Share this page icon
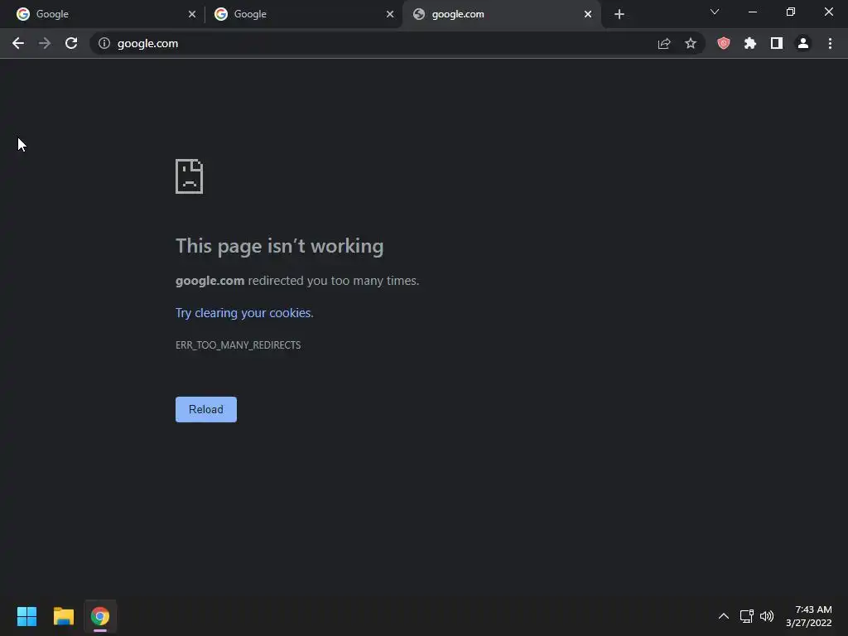 (x=664, y=43)
